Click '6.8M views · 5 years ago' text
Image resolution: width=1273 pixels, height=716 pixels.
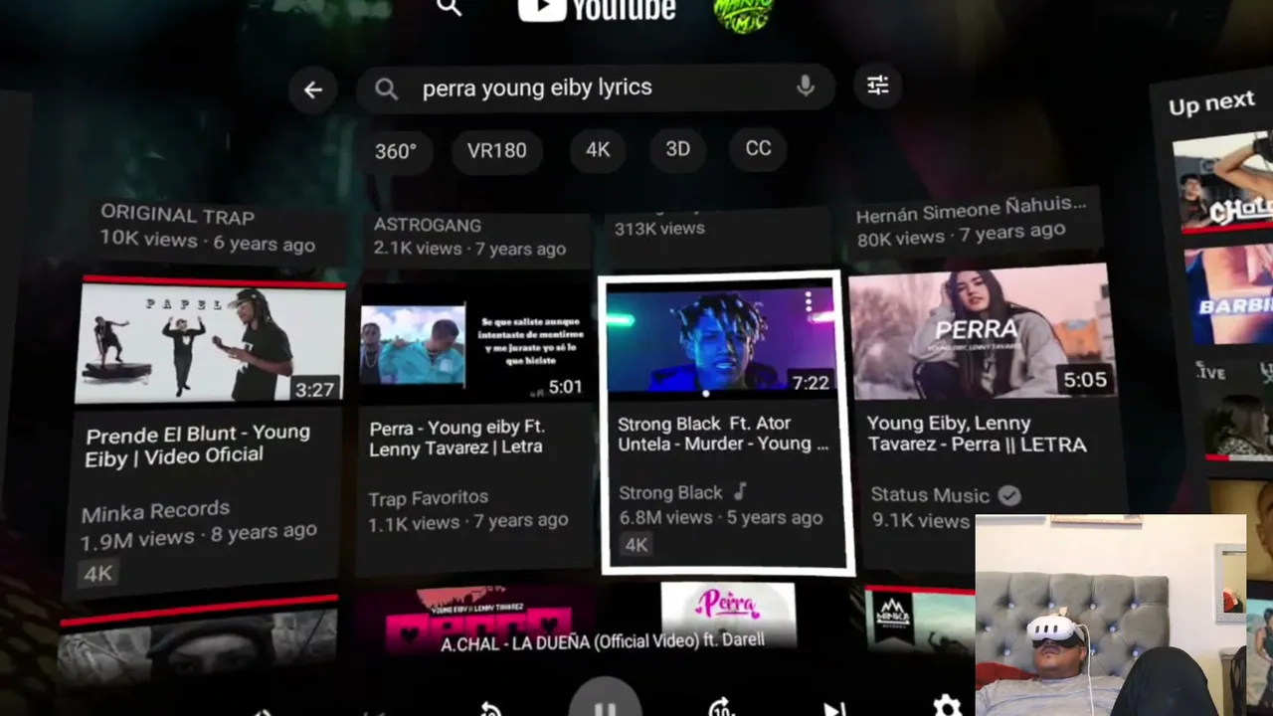coord(721,517)
